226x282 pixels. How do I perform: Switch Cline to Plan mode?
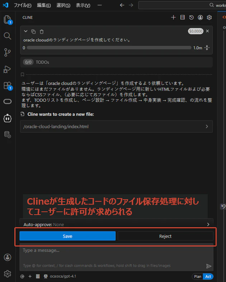coord(197,277)
